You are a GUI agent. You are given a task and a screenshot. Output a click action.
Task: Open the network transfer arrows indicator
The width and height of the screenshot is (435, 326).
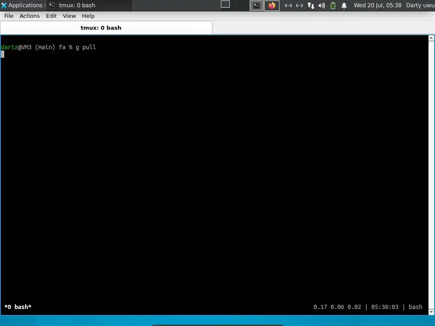(x=311, y=6)
